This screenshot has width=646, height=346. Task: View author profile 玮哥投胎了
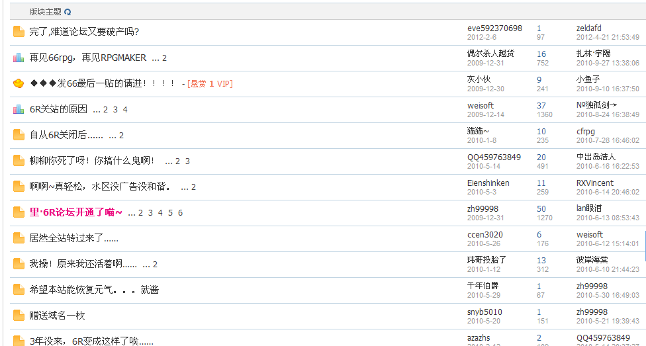tap(487, 260)
